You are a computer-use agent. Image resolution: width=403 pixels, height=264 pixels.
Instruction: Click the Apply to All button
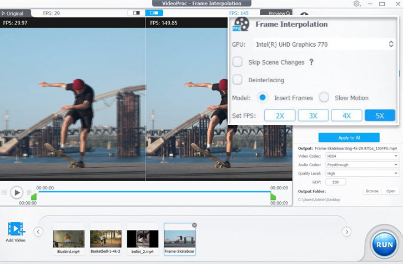point(349,137)
